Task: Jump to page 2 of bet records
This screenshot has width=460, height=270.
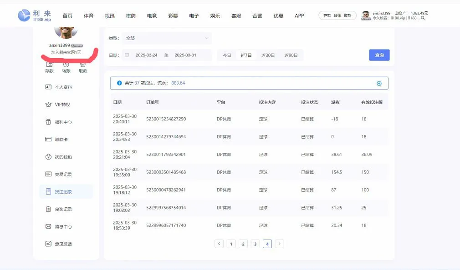Action: pyautogui.click(x=243, y=244)
